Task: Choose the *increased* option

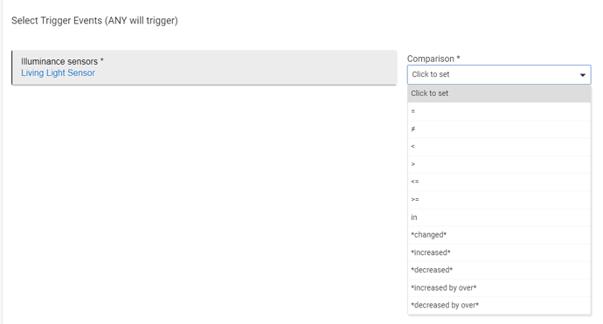Action: coord(499,252)
